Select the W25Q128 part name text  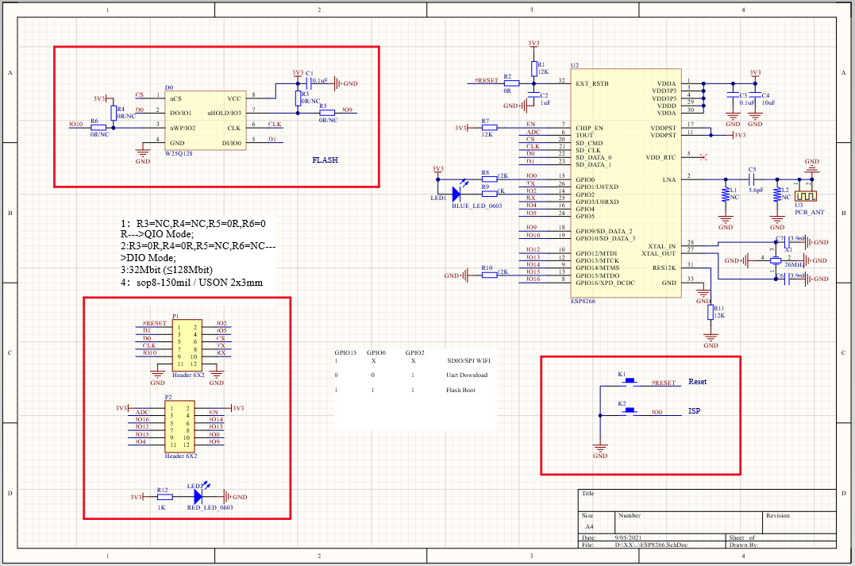point(179,153)
